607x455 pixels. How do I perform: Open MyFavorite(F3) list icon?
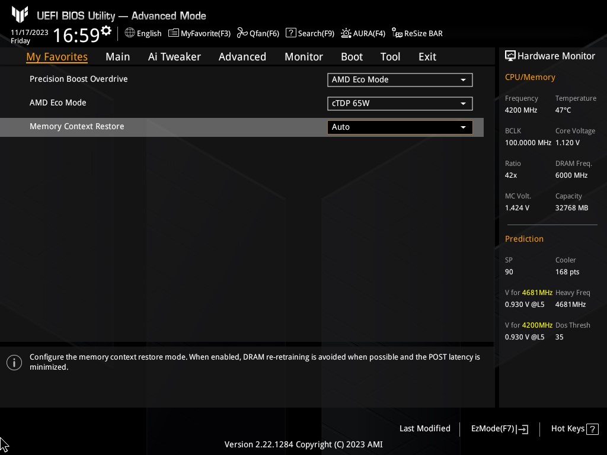pyautogui.click(x=174, y=33)
